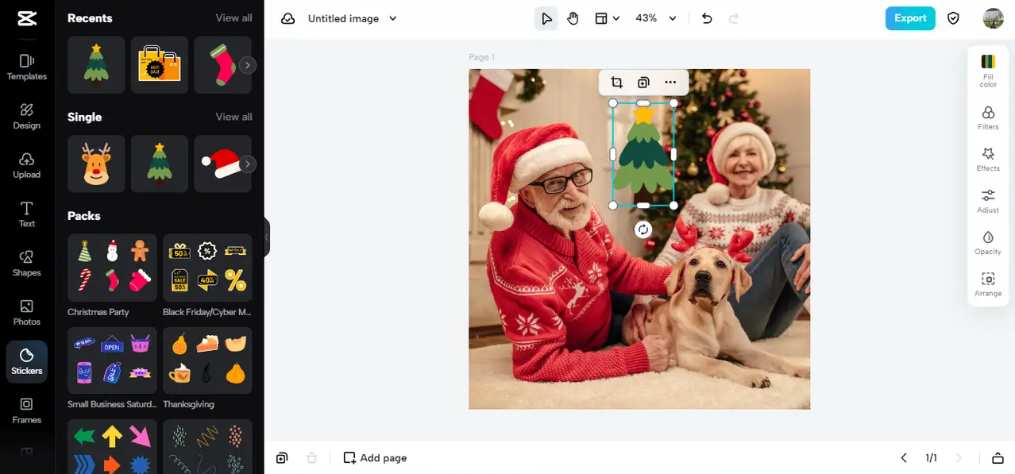Click the rotate handle below the sticker
1015x474 pixels.
point(643,229)
